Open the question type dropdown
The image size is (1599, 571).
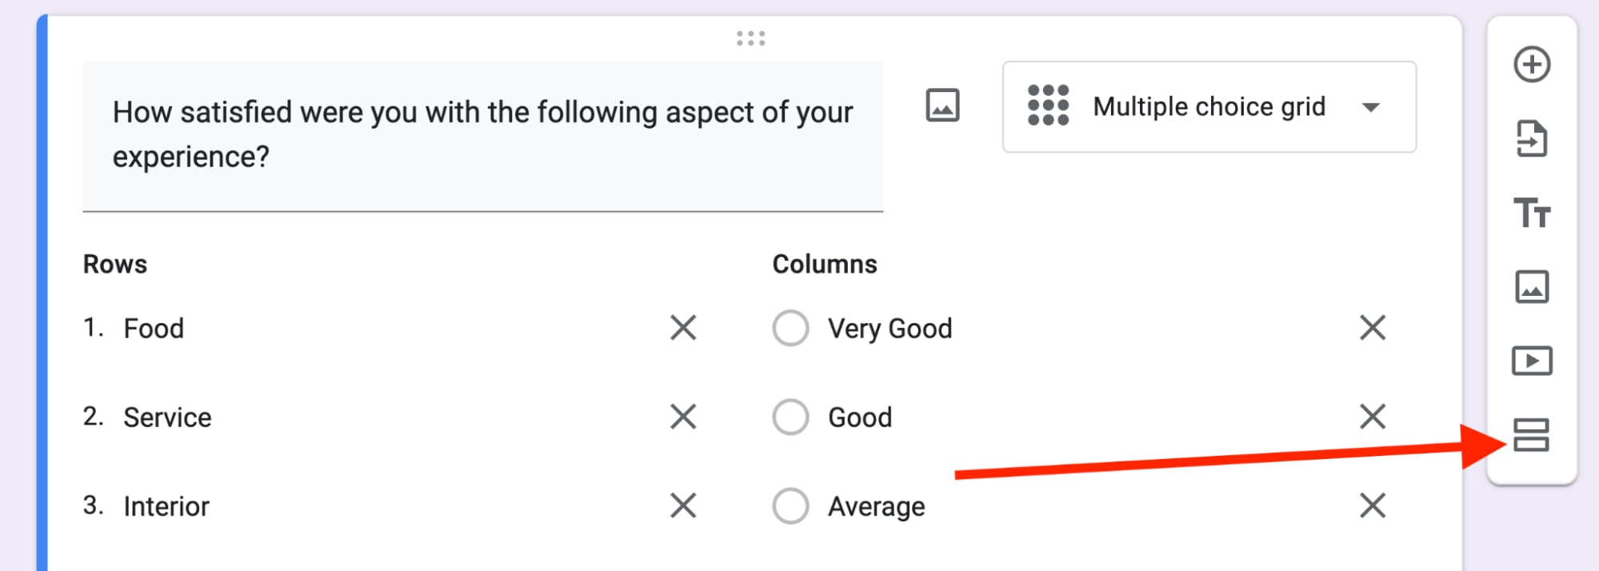[1209, 106]
